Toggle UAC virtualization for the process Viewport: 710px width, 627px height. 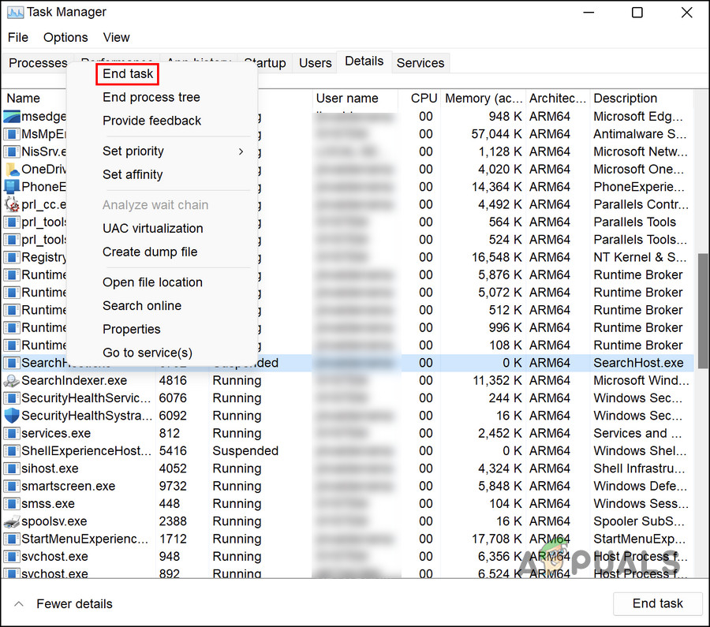click(x=153, y=229)
